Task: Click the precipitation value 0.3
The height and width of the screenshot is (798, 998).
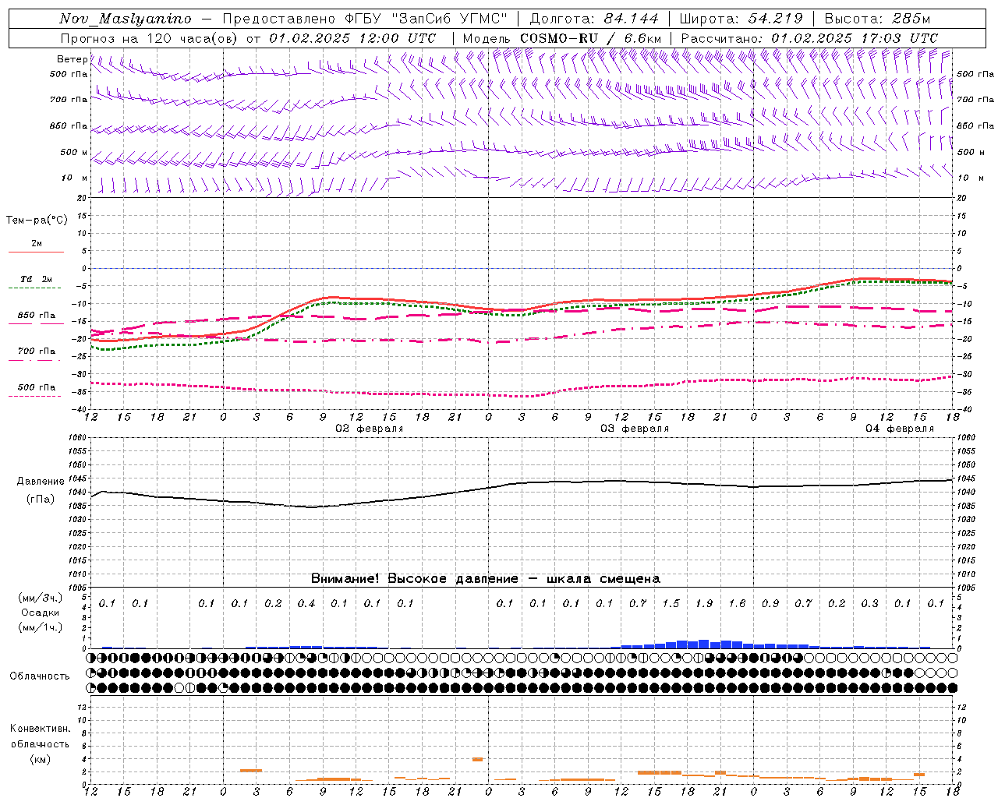Action: point(869,603)
